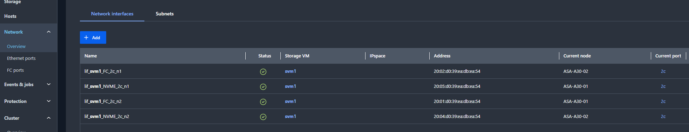Click node ASA-A30-02 in lif_svm1_NVME_2c_n2 row

tap(576, 116)
